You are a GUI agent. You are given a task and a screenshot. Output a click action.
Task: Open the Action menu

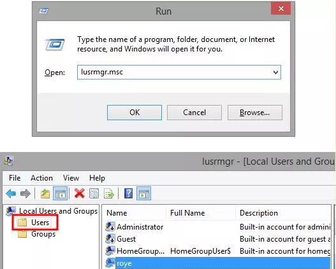coord(41,178)
